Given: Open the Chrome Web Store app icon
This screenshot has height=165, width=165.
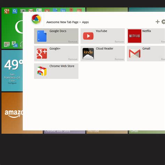Looking at the screenshot, I should 42,71.
